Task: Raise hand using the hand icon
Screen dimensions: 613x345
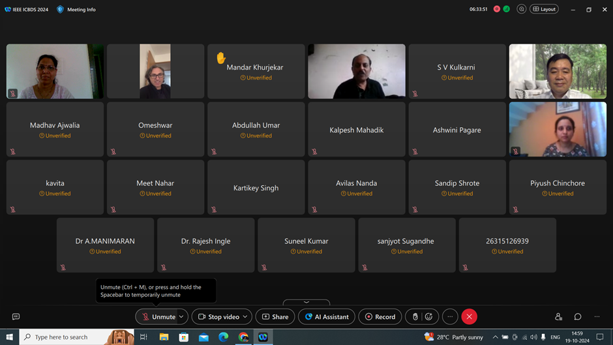Action: pyautogui.click(x=415, y=317)
